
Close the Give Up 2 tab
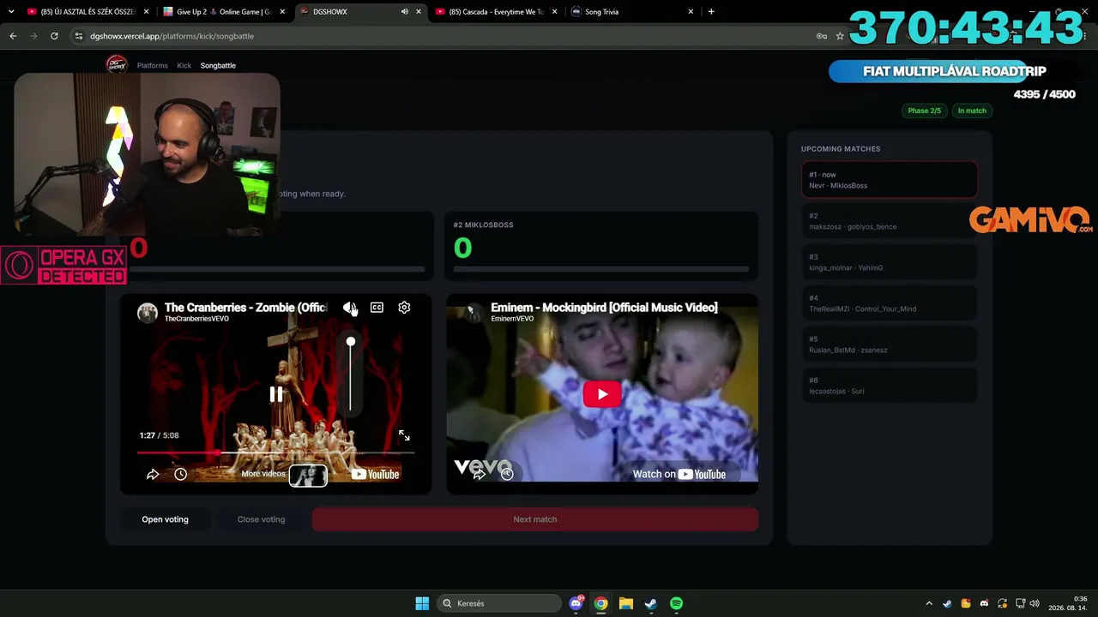282,12
